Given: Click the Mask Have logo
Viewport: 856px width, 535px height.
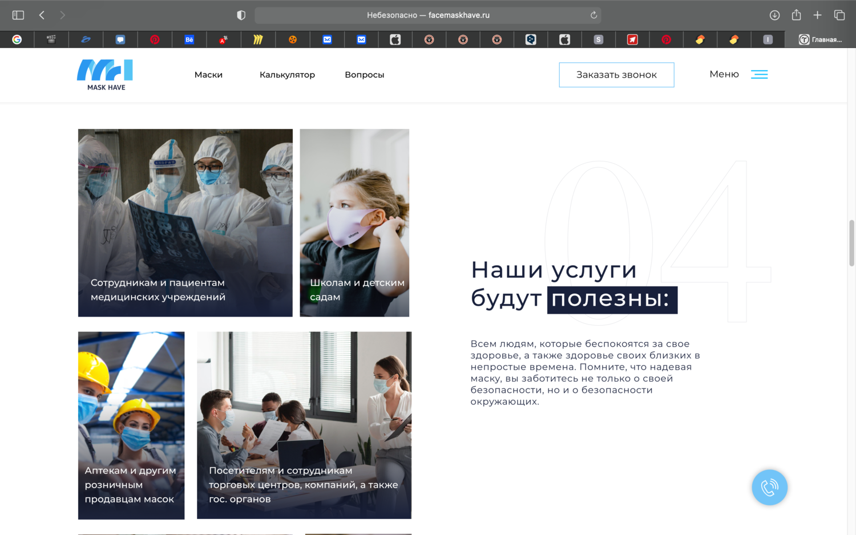Looking at the screenshot, I should click(106, 75).
